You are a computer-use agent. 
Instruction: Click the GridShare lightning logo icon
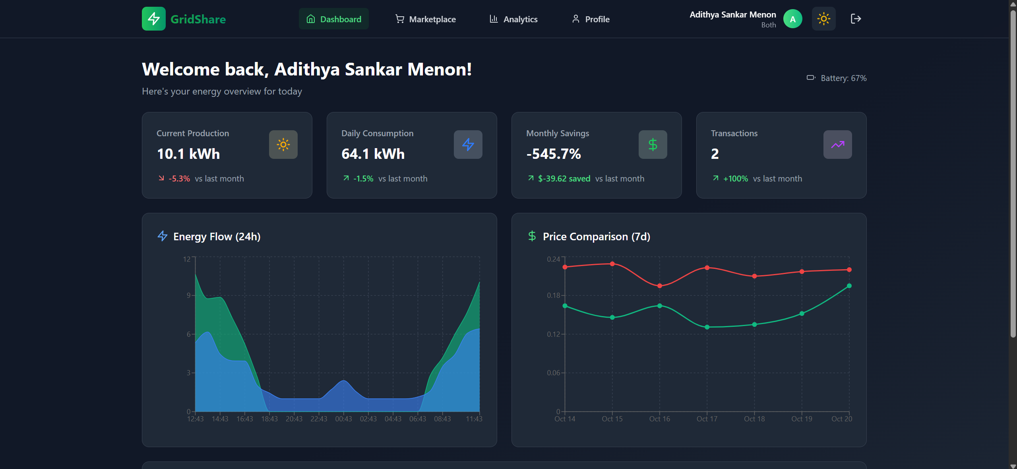pyautogui.click(x=153, y=18)
